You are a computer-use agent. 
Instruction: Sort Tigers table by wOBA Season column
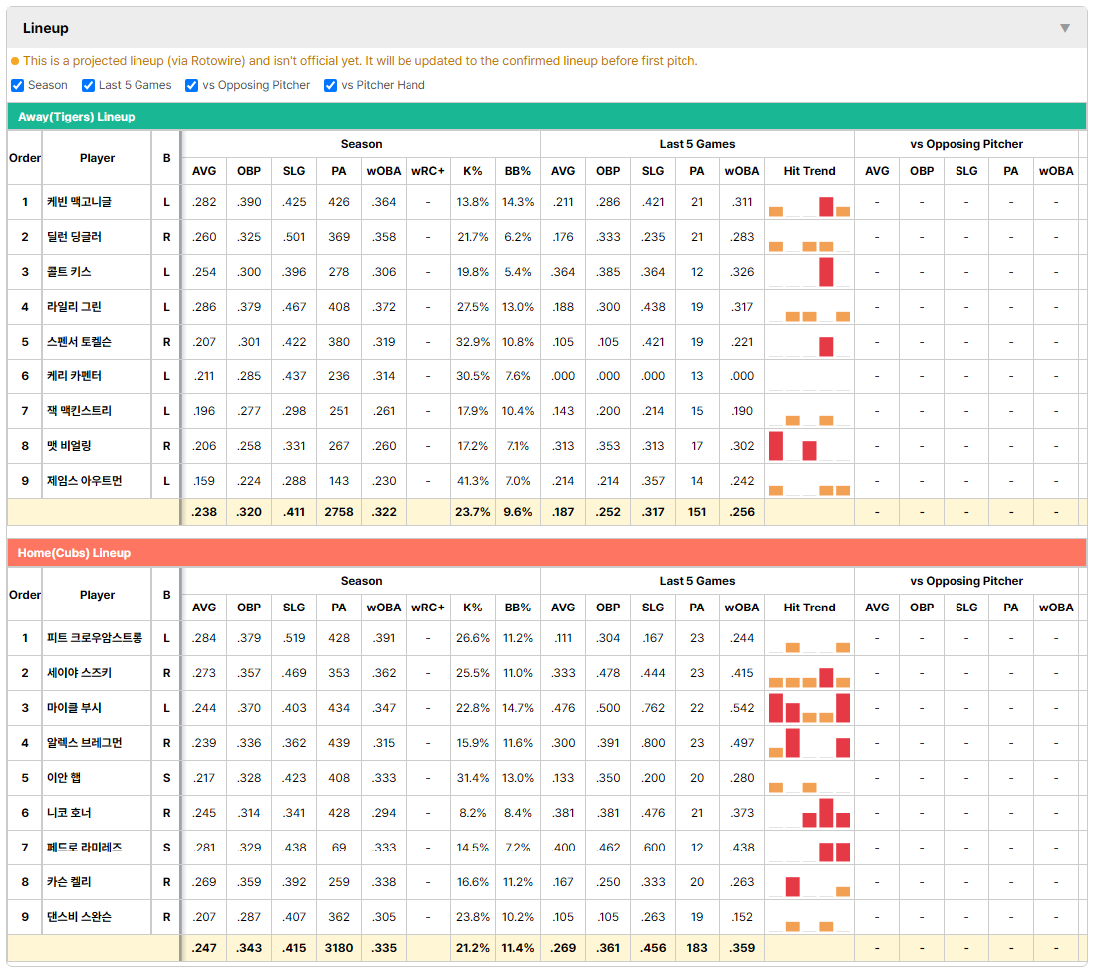pyautogui.click(x=383, y=171)
